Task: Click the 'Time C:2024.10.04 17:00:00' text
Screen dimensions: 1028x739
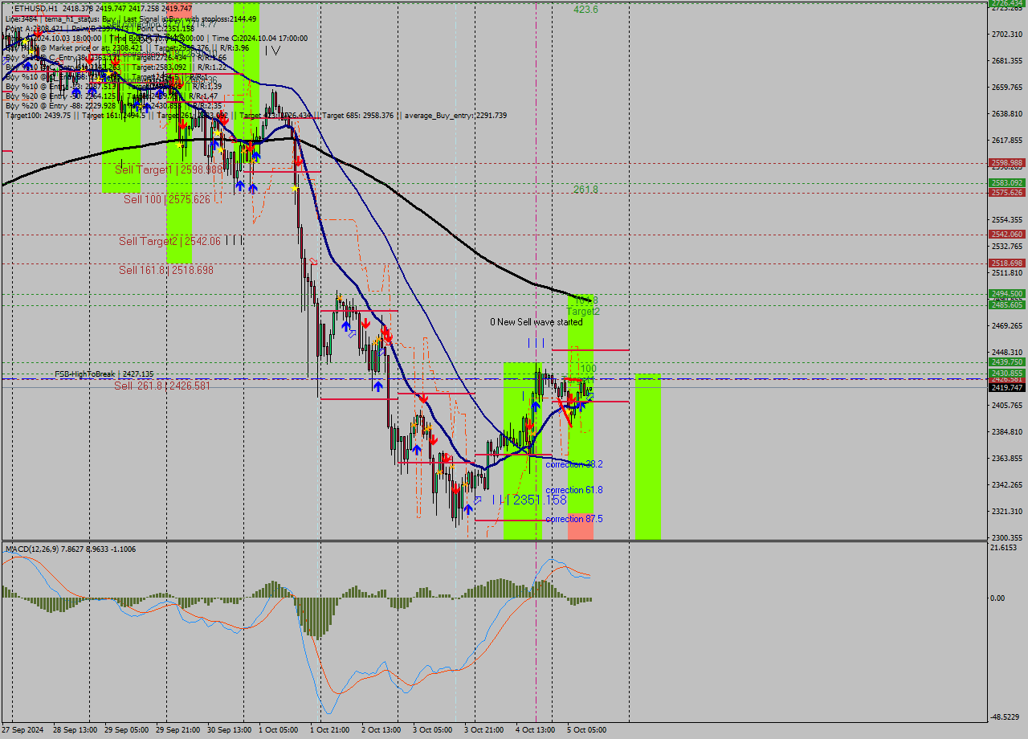Action: 262,38
